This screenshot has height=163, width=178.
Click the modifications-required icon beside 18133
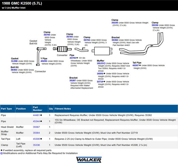(104, 63)
